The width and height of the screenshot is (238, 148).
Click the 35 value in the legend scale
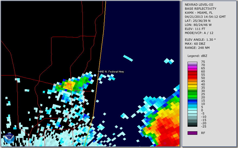pyautogui.click(x=203, y=88)
